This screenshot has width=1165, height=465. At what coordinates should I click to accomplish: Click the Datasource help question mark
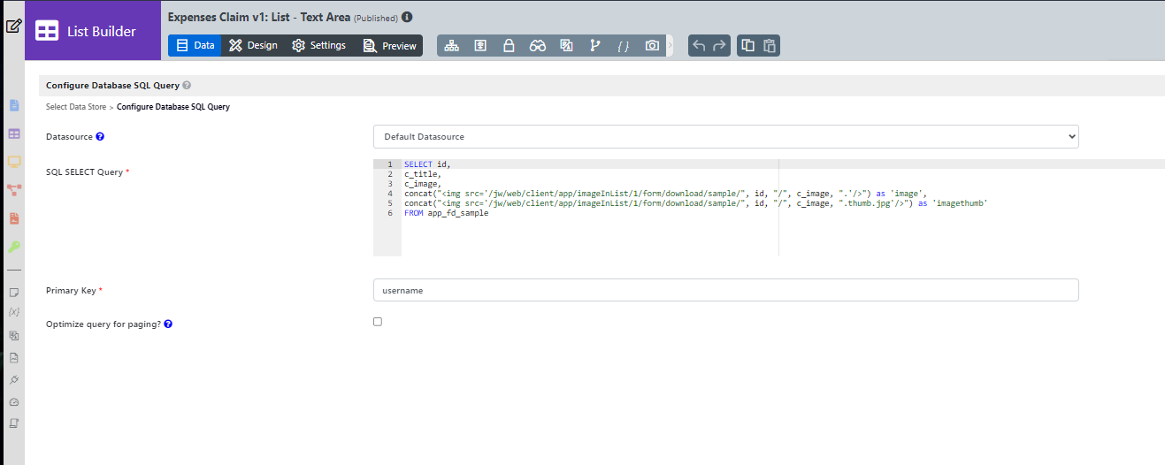tap(100, 137)
